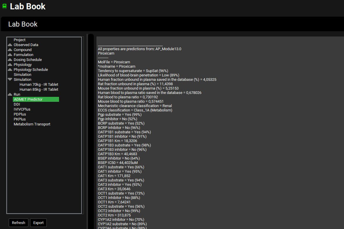Expand the Run node arrow

(x=10, y=95)
